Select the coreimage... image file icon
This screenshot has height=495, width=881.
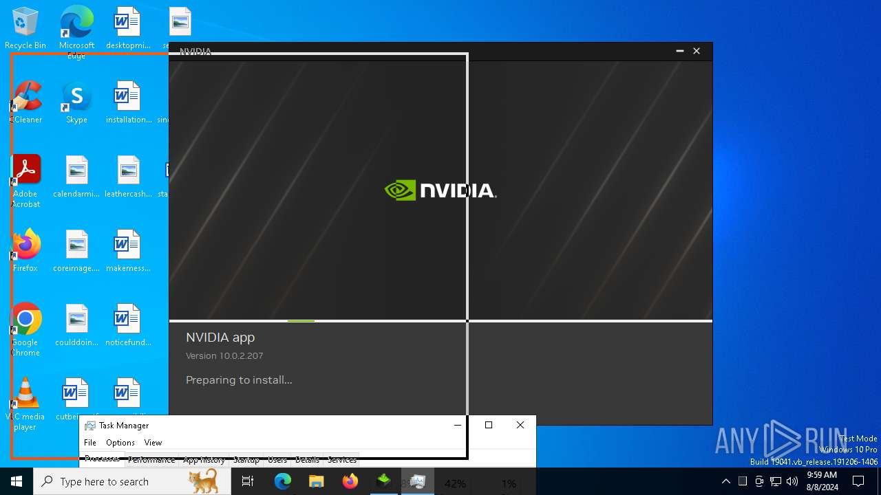tap(76, 252)
